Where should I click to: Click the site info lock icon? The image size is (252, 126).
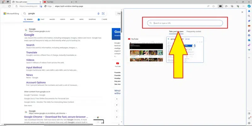pyautogui.click(x=17, y=6)
